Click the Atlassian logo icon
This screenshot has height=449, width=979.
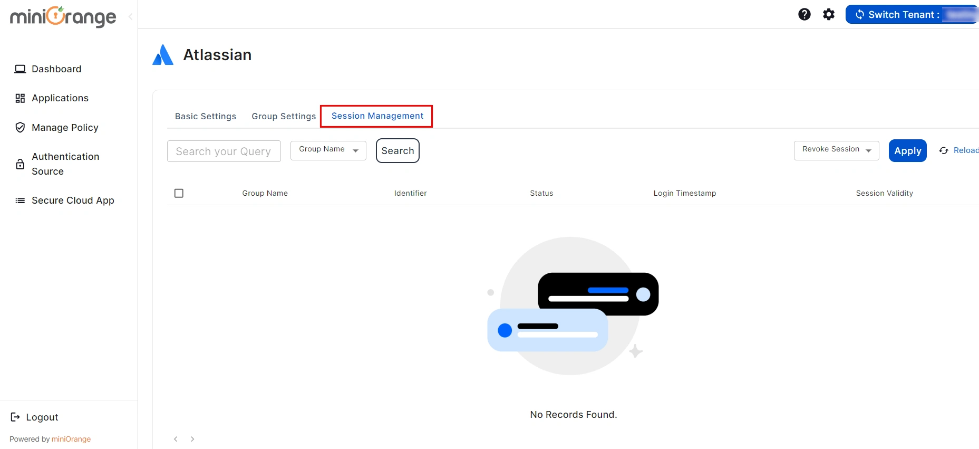pos(163,55)
